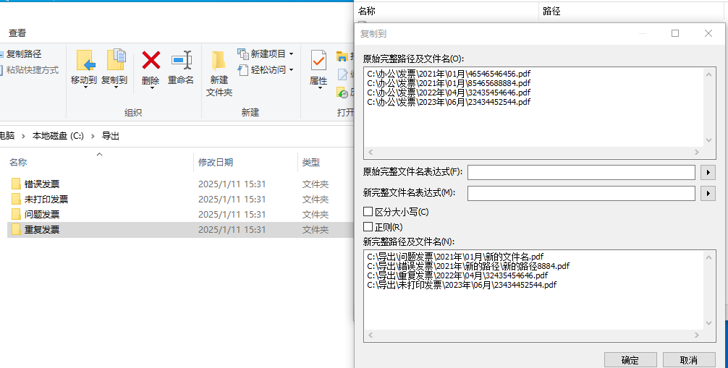Go to 本地磁盘 (C:) in breadcrumb

coord(58,136)
